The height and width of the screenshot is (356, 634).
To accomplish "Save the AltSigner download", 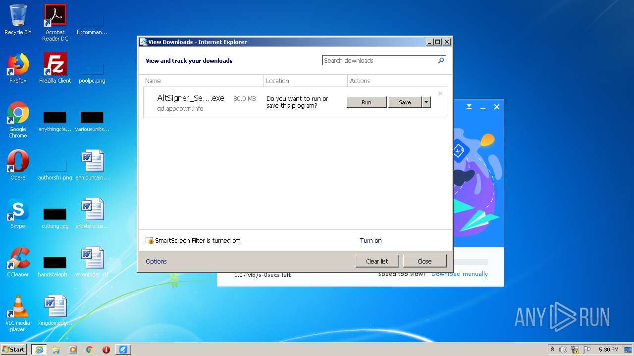I will [x=405, y=102].
